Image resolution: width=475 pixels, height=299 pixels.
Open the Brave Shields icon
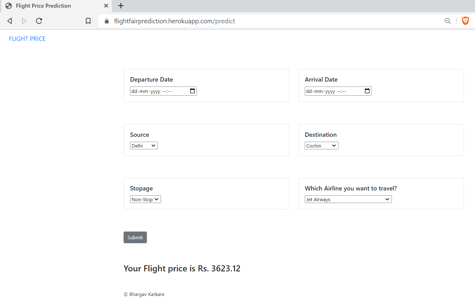(x=465, y=21)
